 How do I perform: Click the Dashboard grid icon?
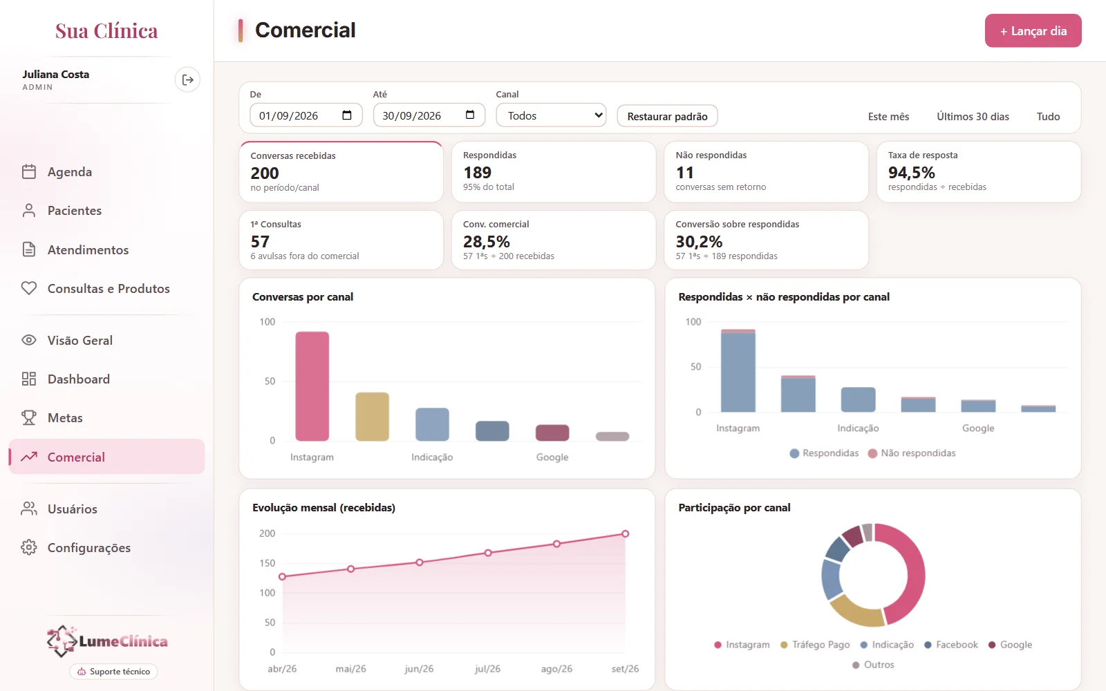(29, 379)
